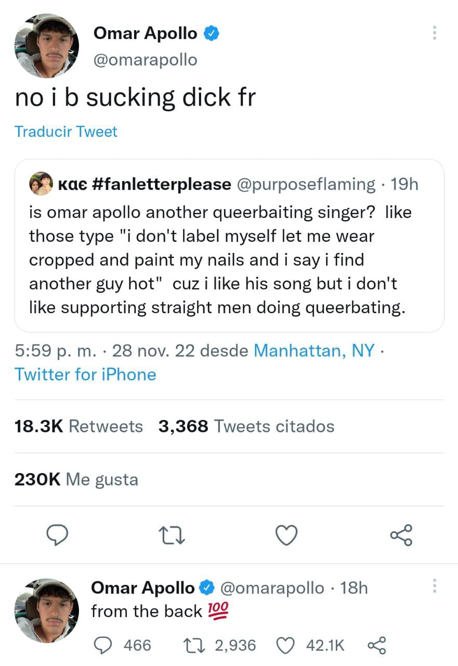This screenshot has width=458, height=666.
Task: Click the Traducir Tweet link
Action: click(x=65, y=131)
